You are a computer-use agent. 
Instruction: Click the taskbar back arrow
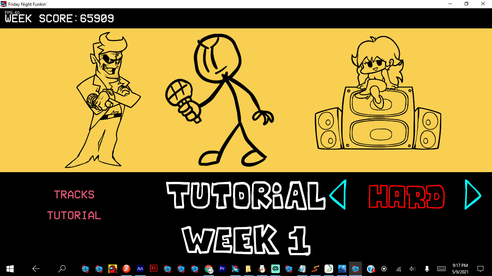(x=36, y=269)
